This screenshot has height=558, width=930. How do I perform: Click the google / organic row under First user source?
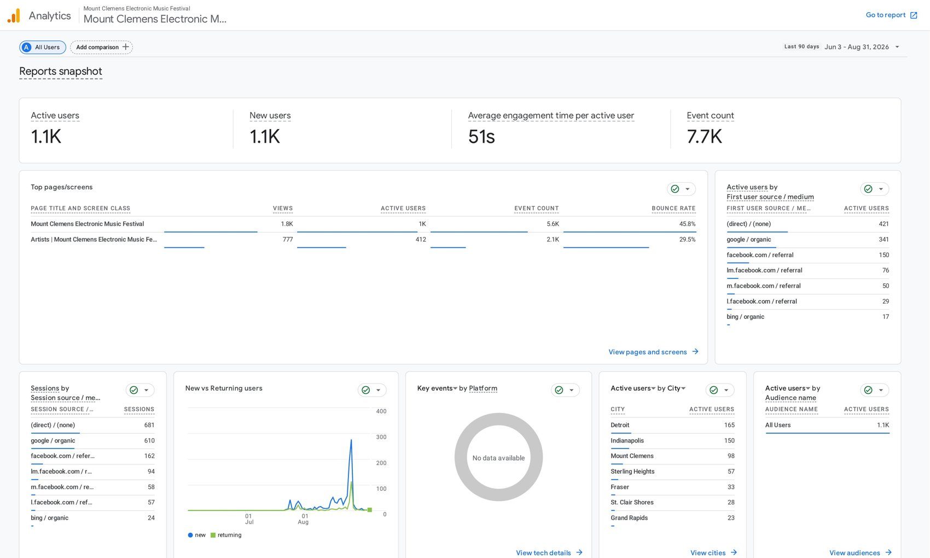807,240
